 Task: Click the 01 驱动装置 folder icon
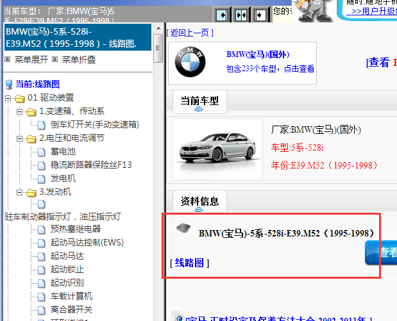pos(19,98)
